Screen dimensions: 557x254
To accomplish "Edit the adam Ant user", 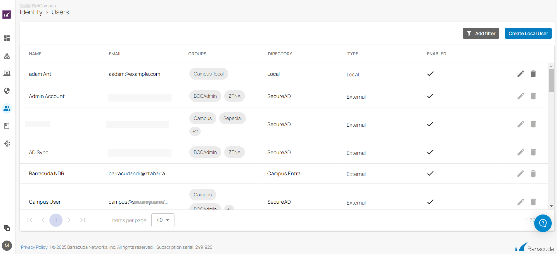I will click(x=520, y=74).
